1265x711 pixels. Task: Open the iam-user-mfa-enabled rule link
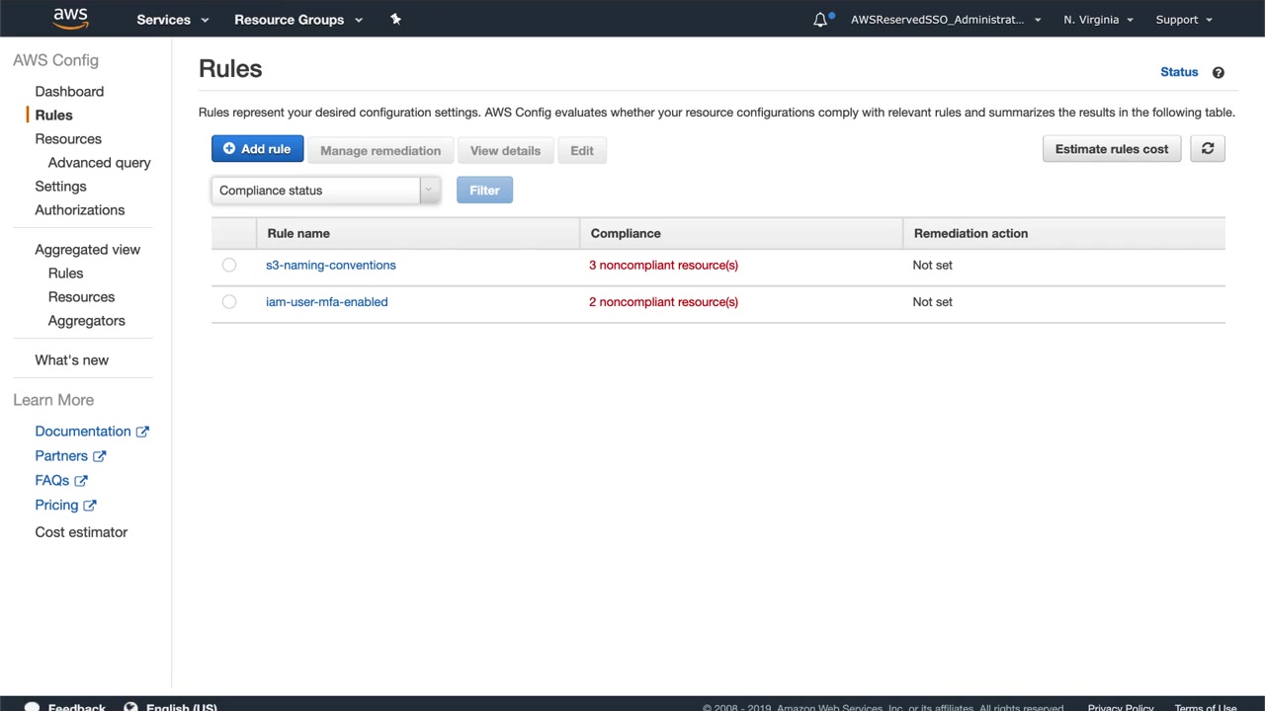(326, 302)
